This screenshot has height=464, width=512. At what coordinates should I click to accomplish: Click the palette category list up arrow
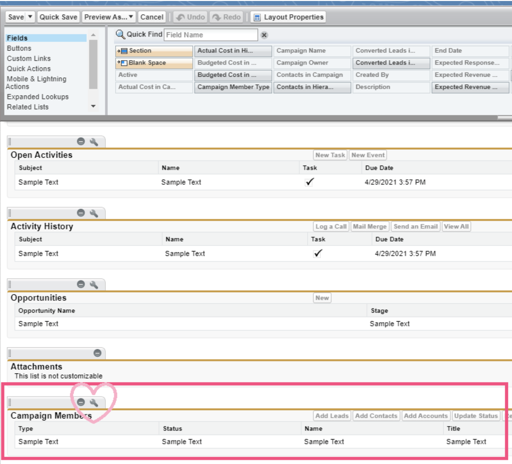[93, 35]
